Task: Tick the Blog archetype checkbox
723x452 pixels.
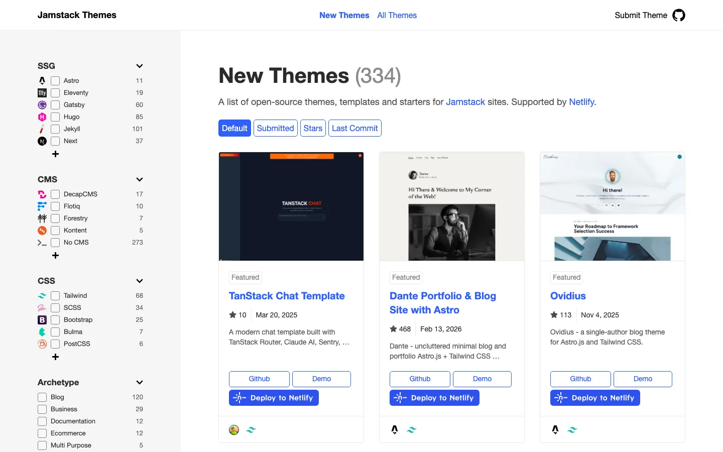Action: (42, 397)
